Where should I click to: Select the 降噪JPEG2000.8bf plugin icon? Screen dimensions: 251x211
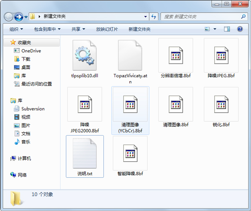[x=85, y=104]
